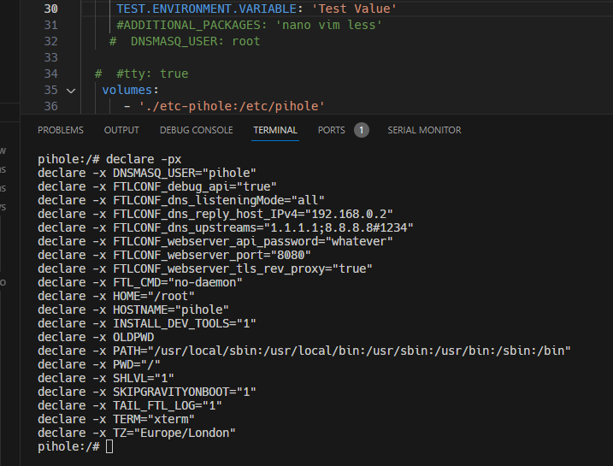Image resolution: width=613 pixels, height=466 pixels.
Task: Click the 'declare -px' command in terminal
Action: coord(144,159)
